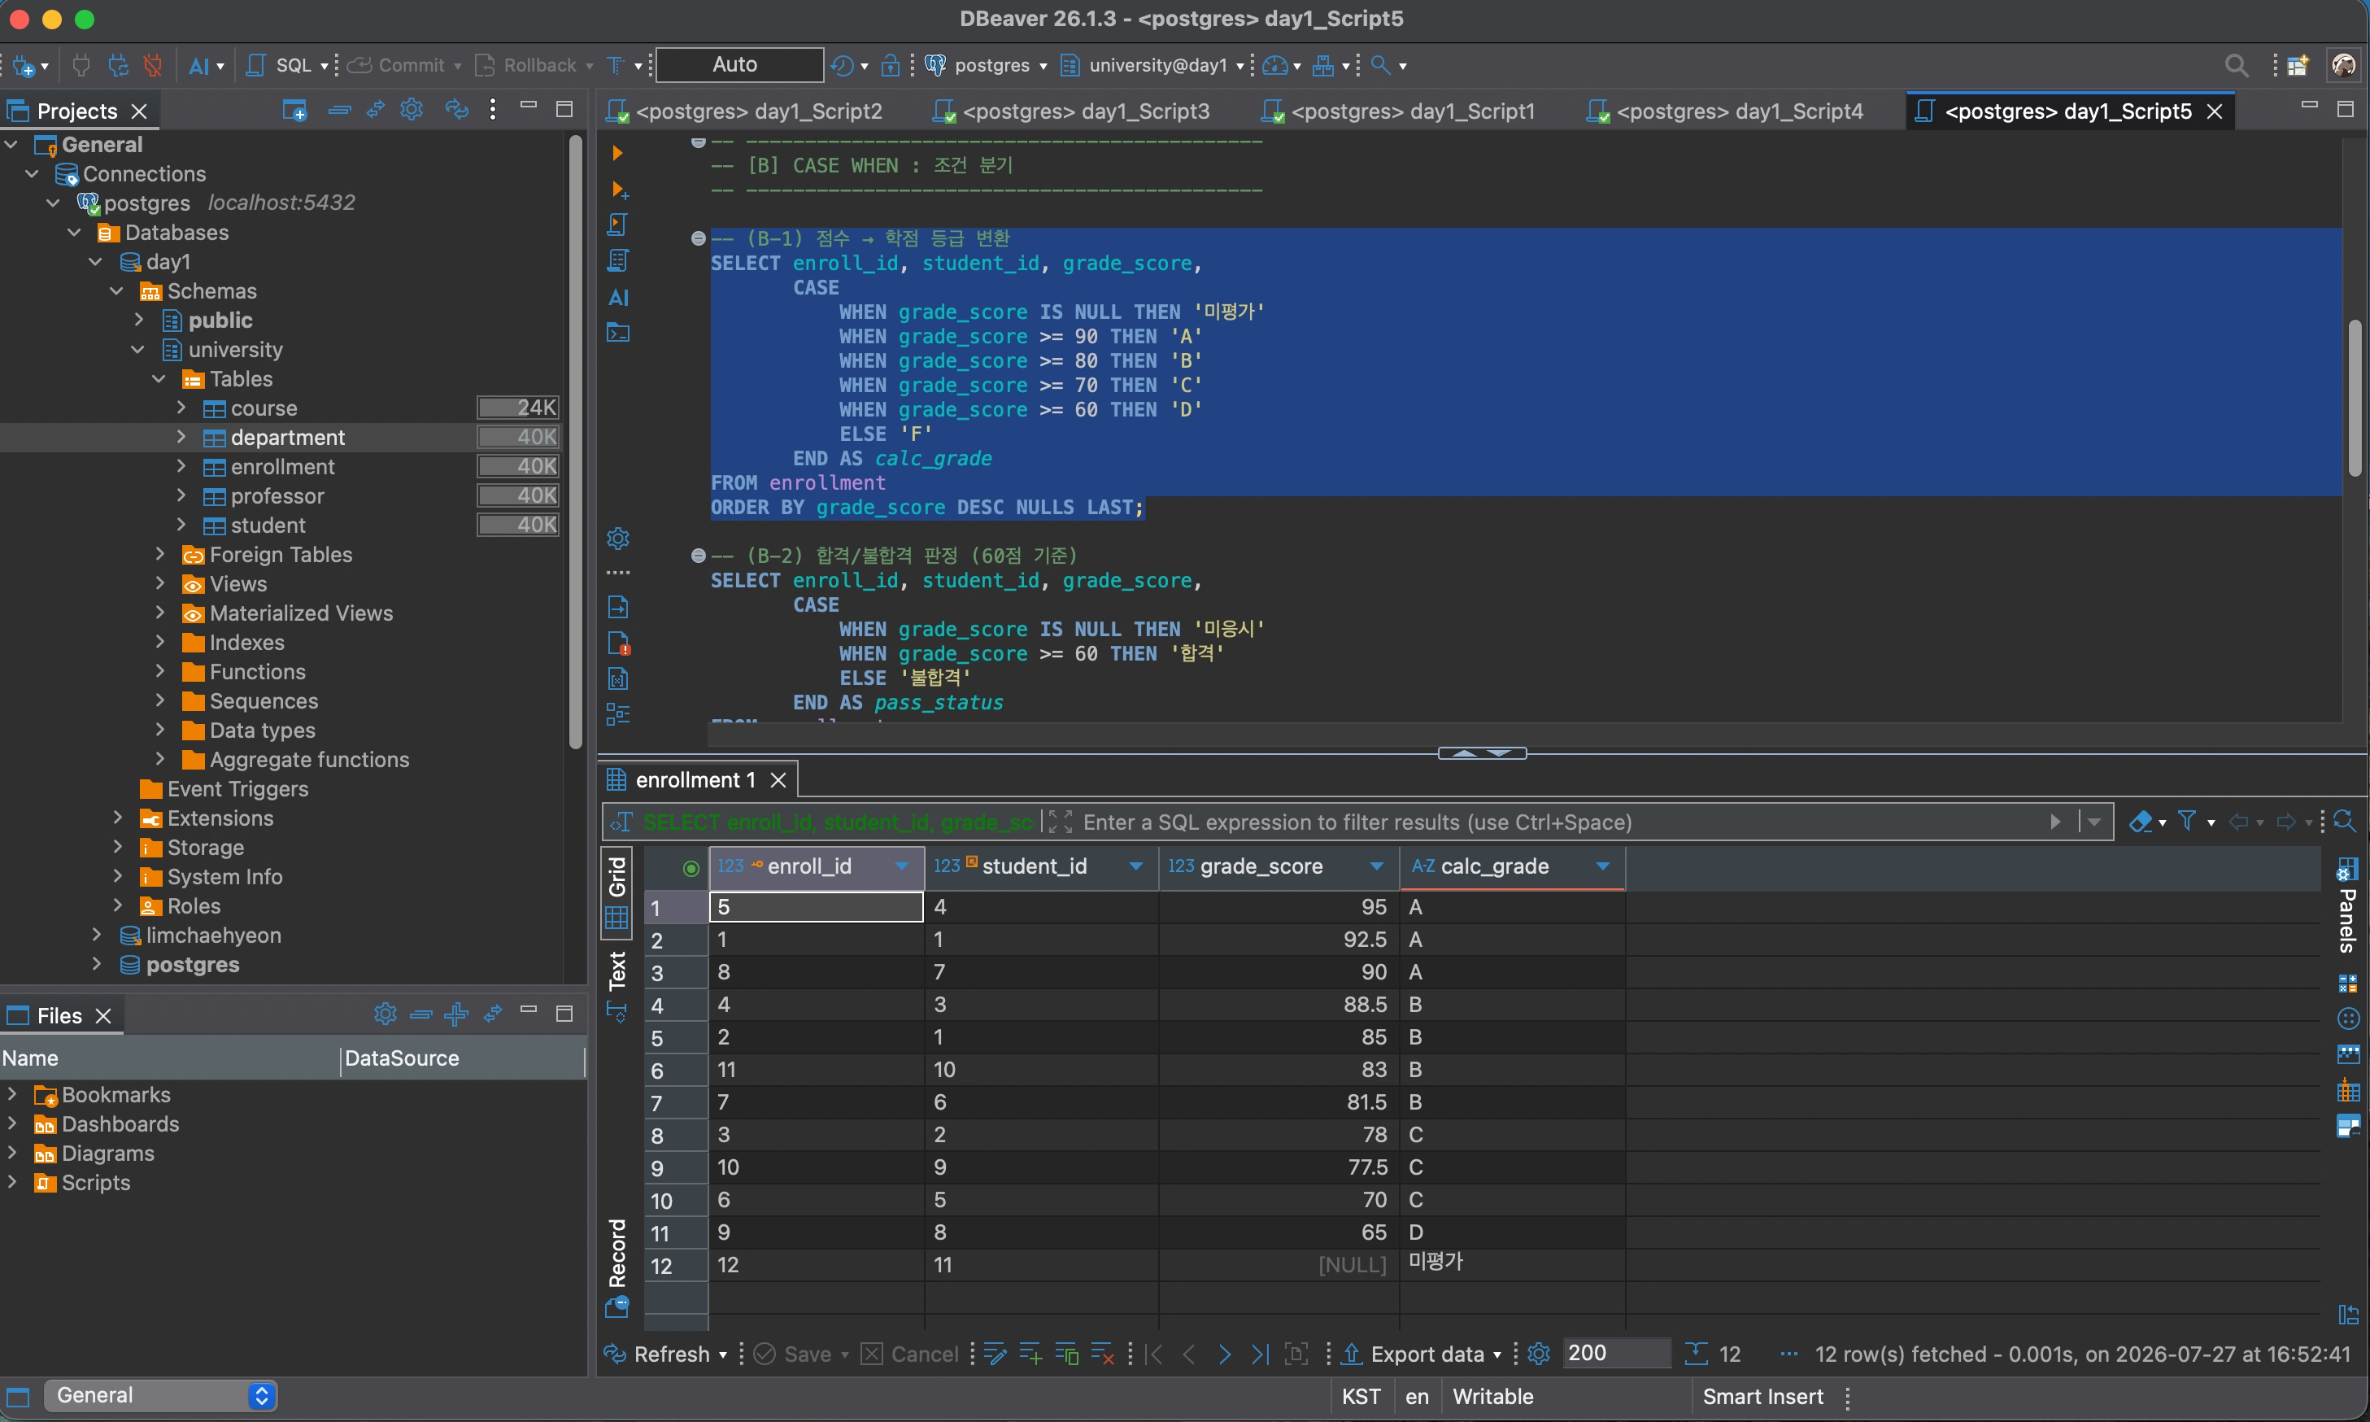
Task: Expand the Views folder
Action: pyautogui.click(x=159, y=582)
